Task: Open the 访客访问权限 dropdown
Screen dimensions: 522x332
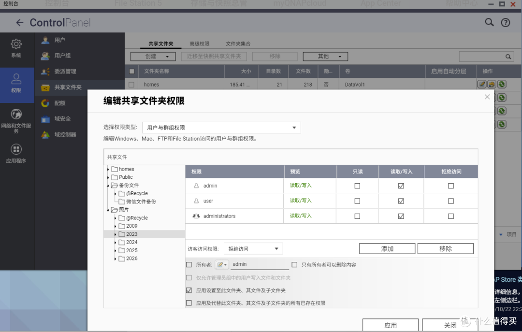Action: click(253, 249)
